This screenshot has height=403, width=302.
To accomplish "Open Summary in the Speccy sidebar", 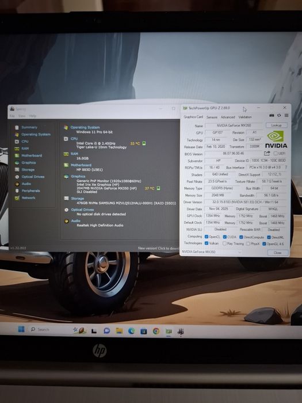I will point(29,127).
